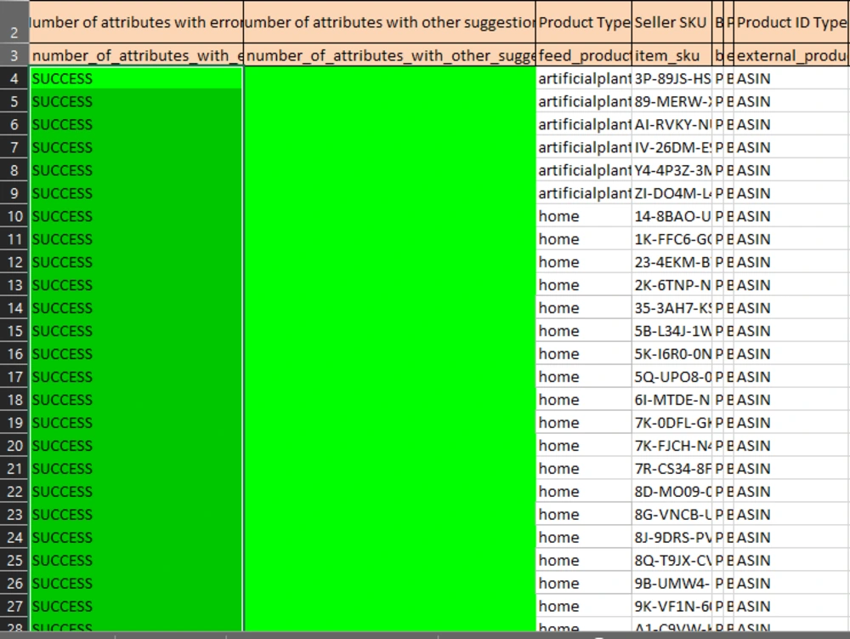Click the Product Type header cell
This screenshot has height=639, width=850.
(584, 22)
